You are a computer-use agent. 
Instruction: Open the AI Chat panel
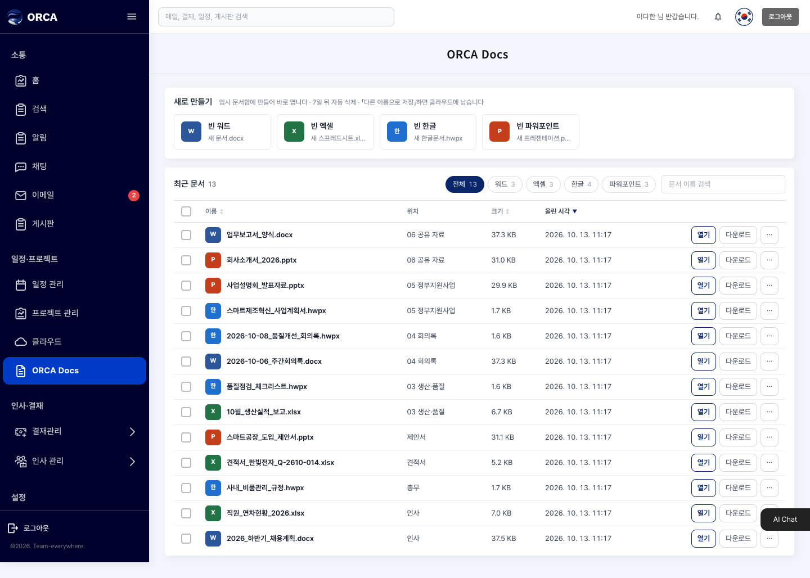point(785,520)
